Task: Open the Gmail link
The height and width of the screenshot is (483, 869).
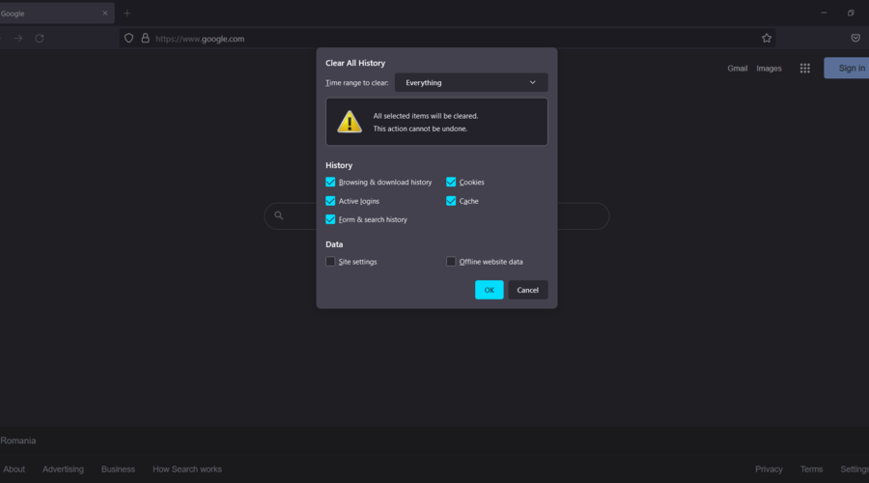Action: click(737, 69)
